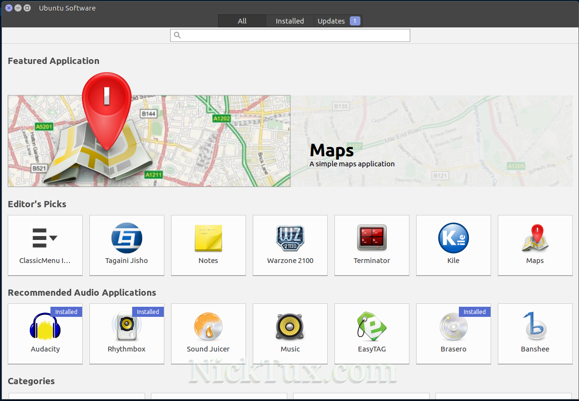This screenshot has width=579, height=401.
Task: Open the EasyTAG green tag icon
Action: click(372, 326)
